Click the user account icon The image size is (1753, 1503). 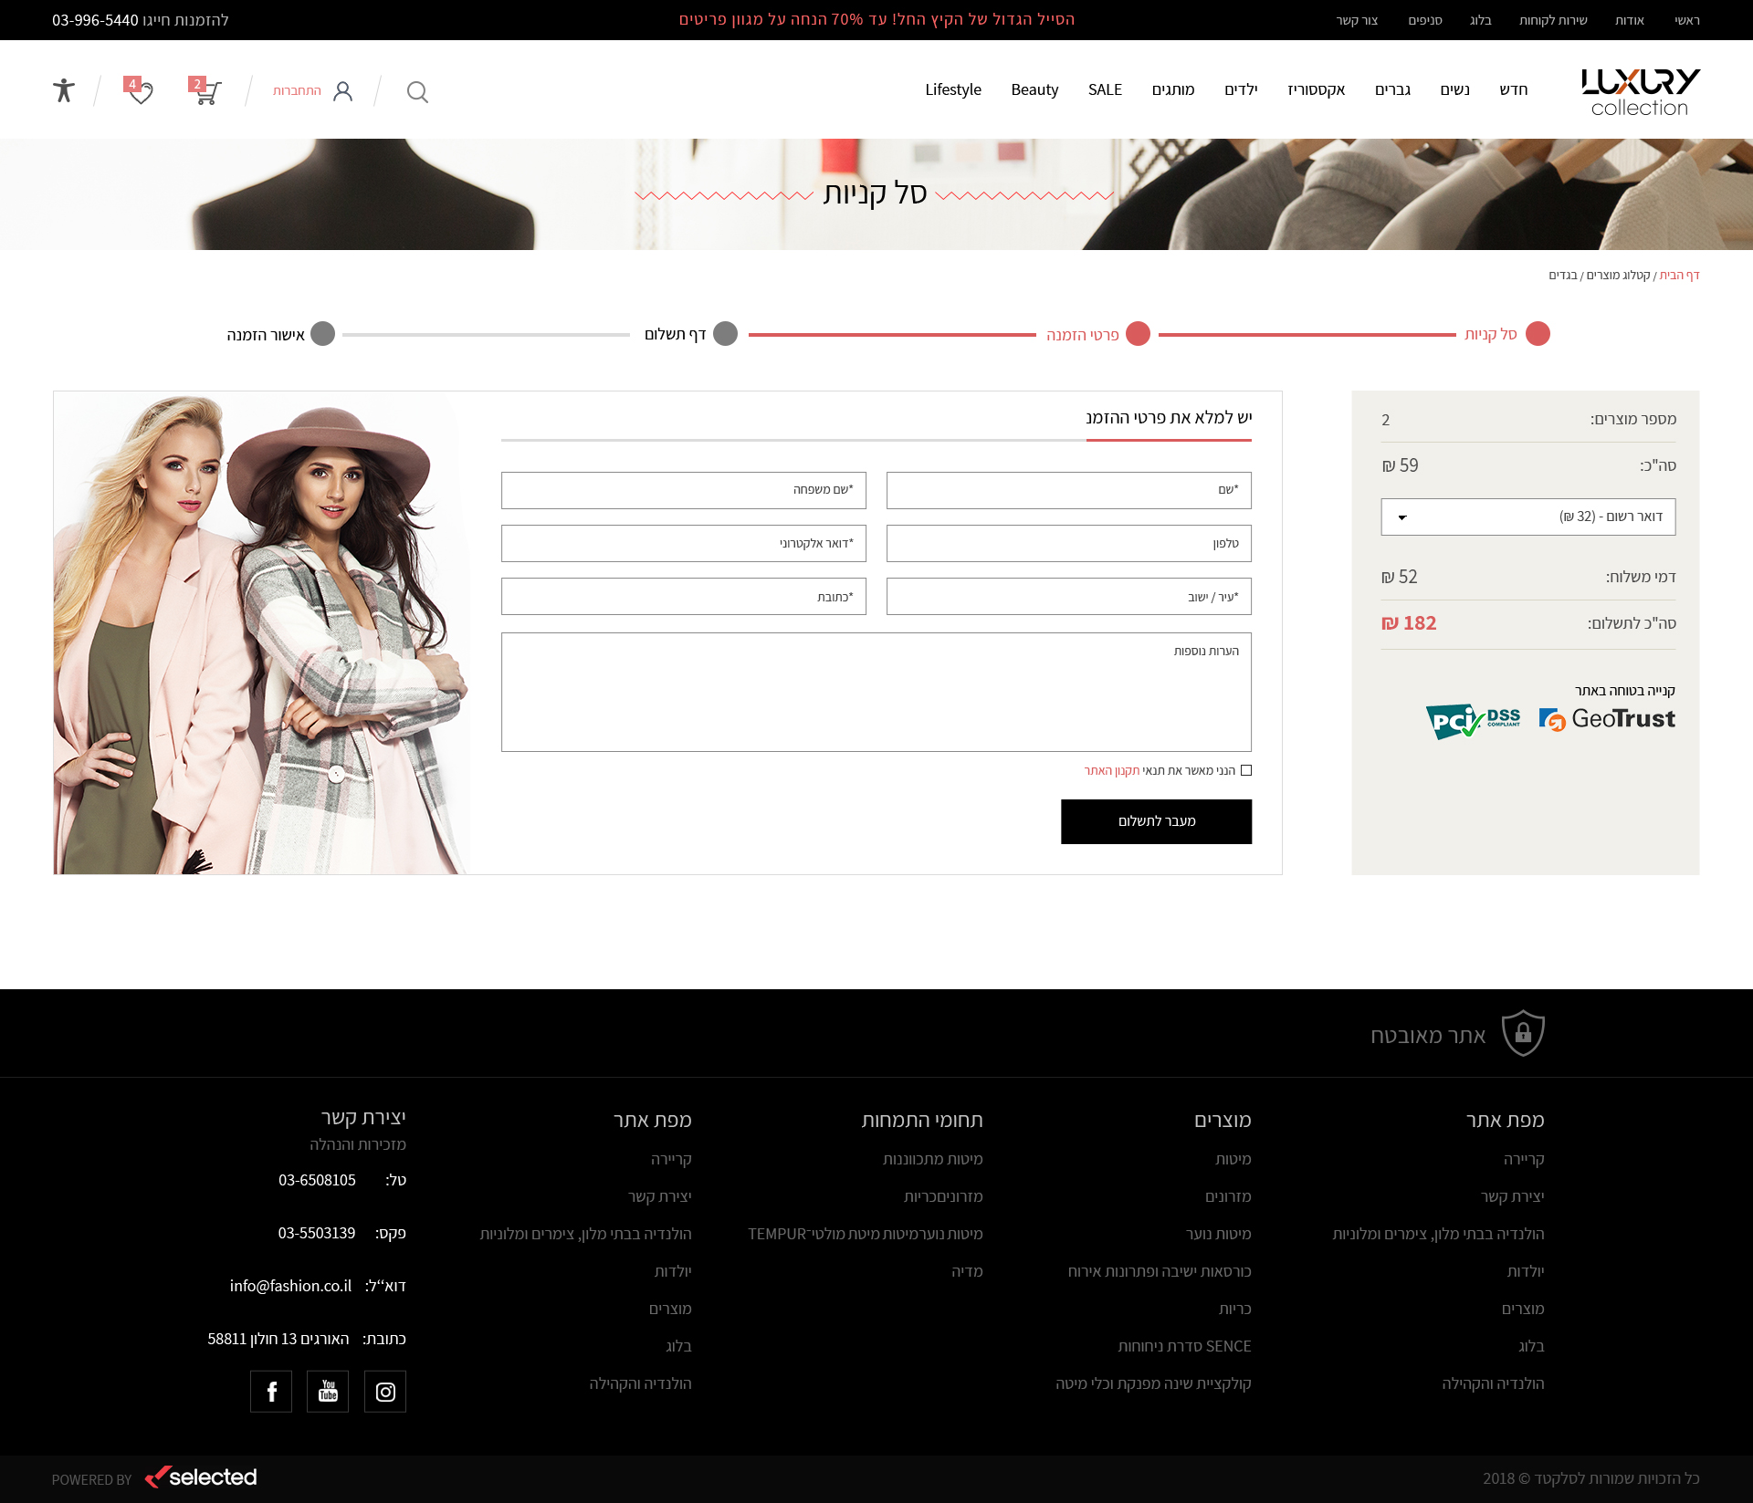pyautogui.click(x=342, y=91)
